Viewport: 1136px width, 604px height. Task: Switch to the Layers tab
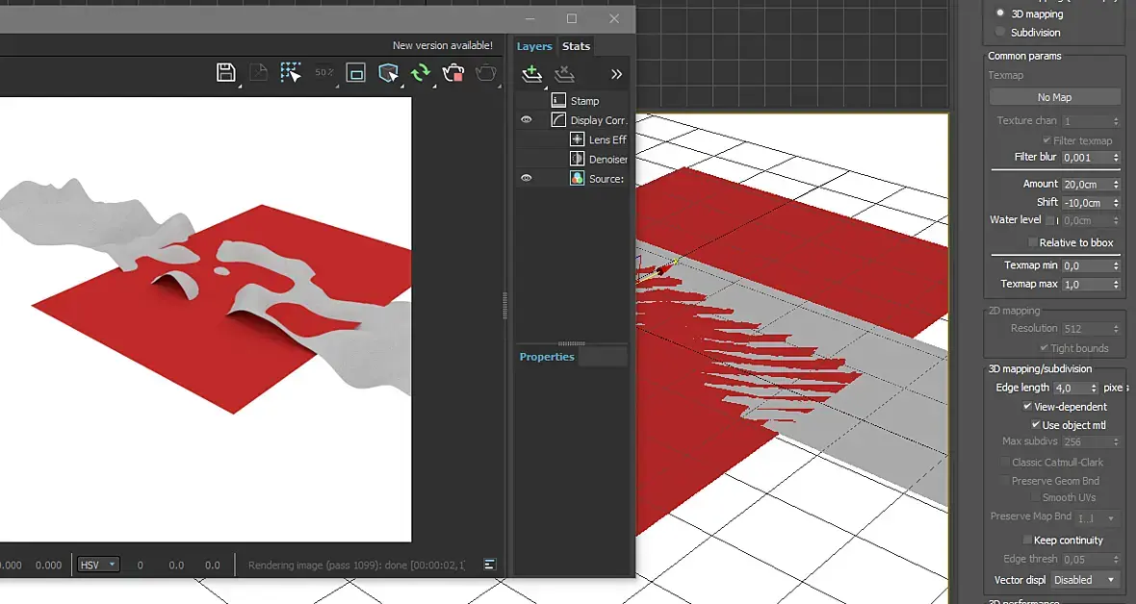coord(534,46)
